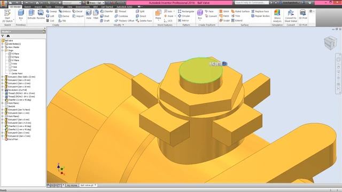Apply the Thread tool
The image size is (342, 192).
tap(120, 11)
